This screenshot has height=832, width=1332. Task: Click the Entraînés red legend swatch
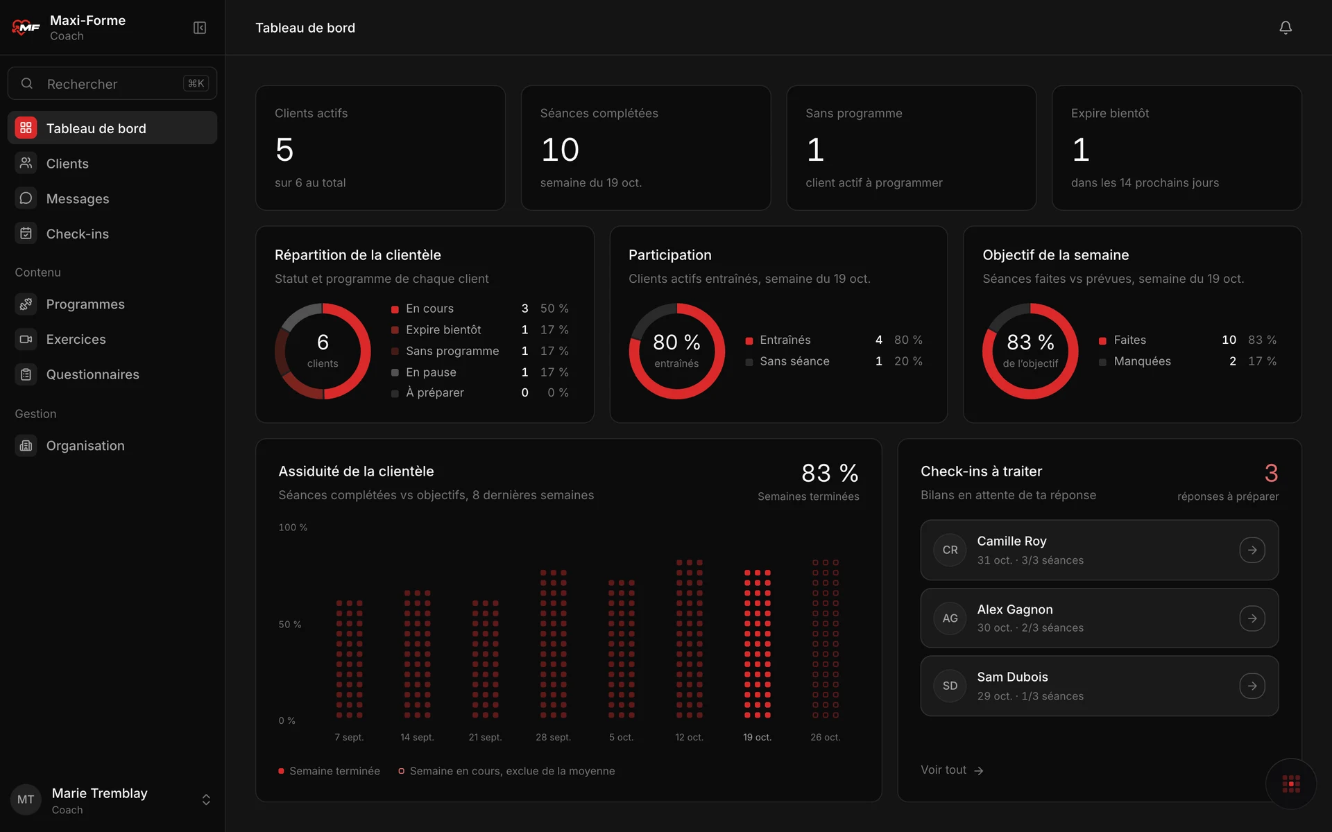(749, 340)
